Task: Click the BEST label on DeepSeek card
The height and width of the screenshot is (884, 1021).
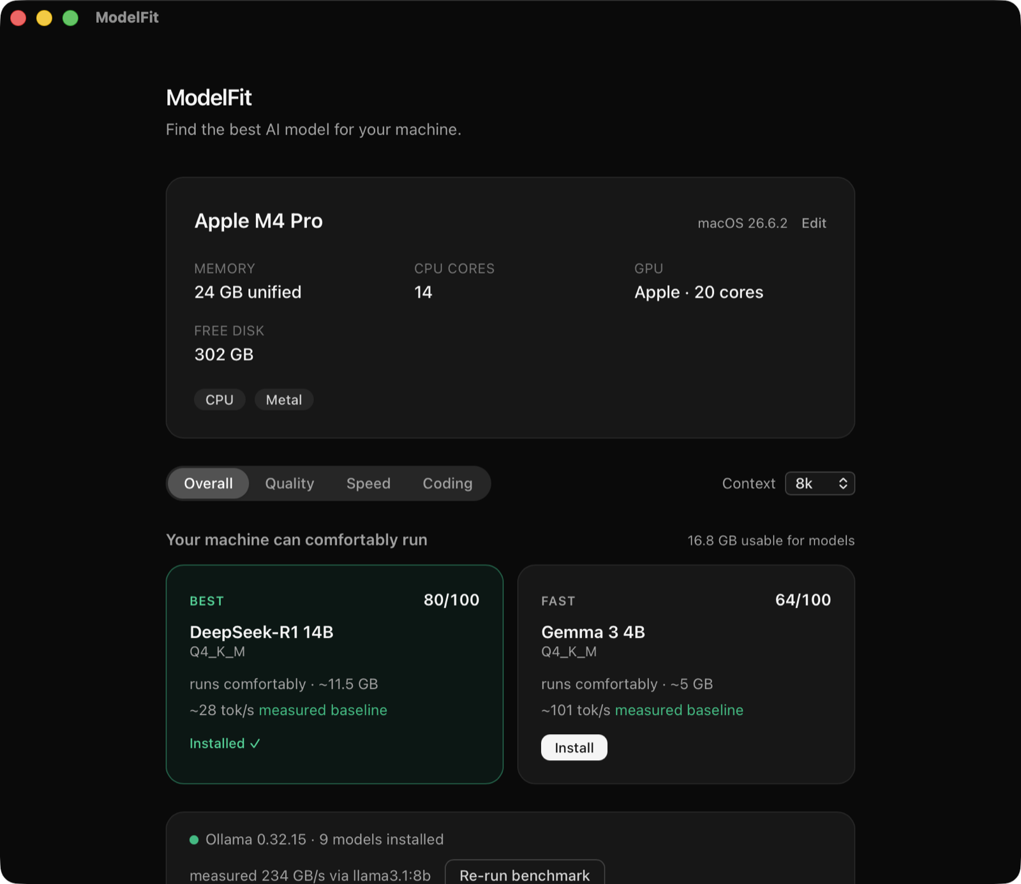Action: click(x=207, y=601)
